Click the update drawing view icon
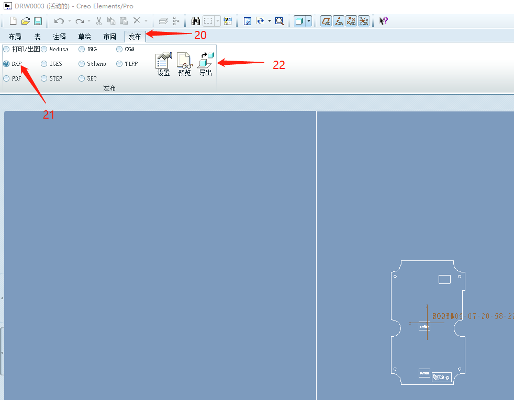The width and height of the screenshot is (514, 400). (260, 21)
